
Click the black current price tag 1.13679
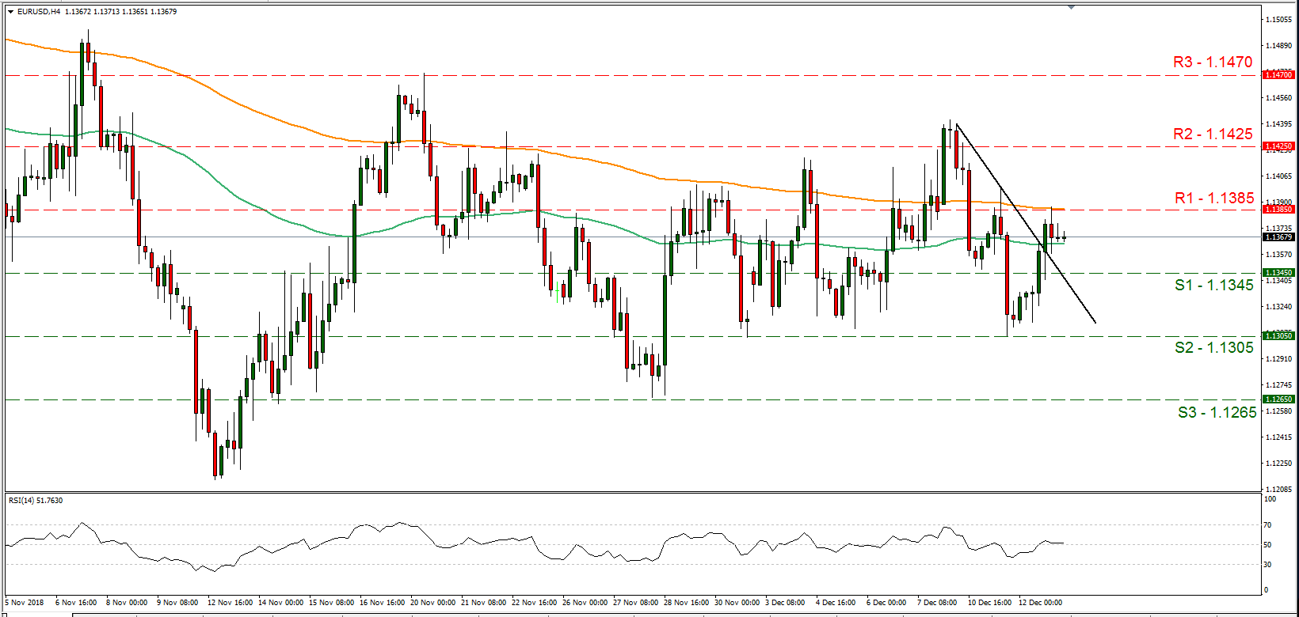point(1278,237)
